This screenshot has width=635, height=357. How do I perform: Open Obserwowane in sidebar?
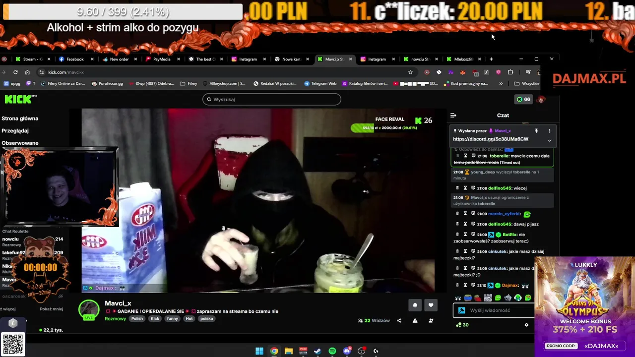(x=20, y=143)
